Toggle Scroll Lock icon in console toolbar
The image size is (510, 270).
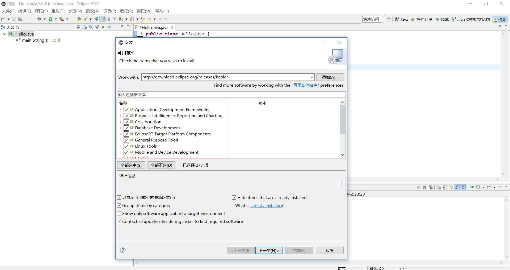click(445, 187)
